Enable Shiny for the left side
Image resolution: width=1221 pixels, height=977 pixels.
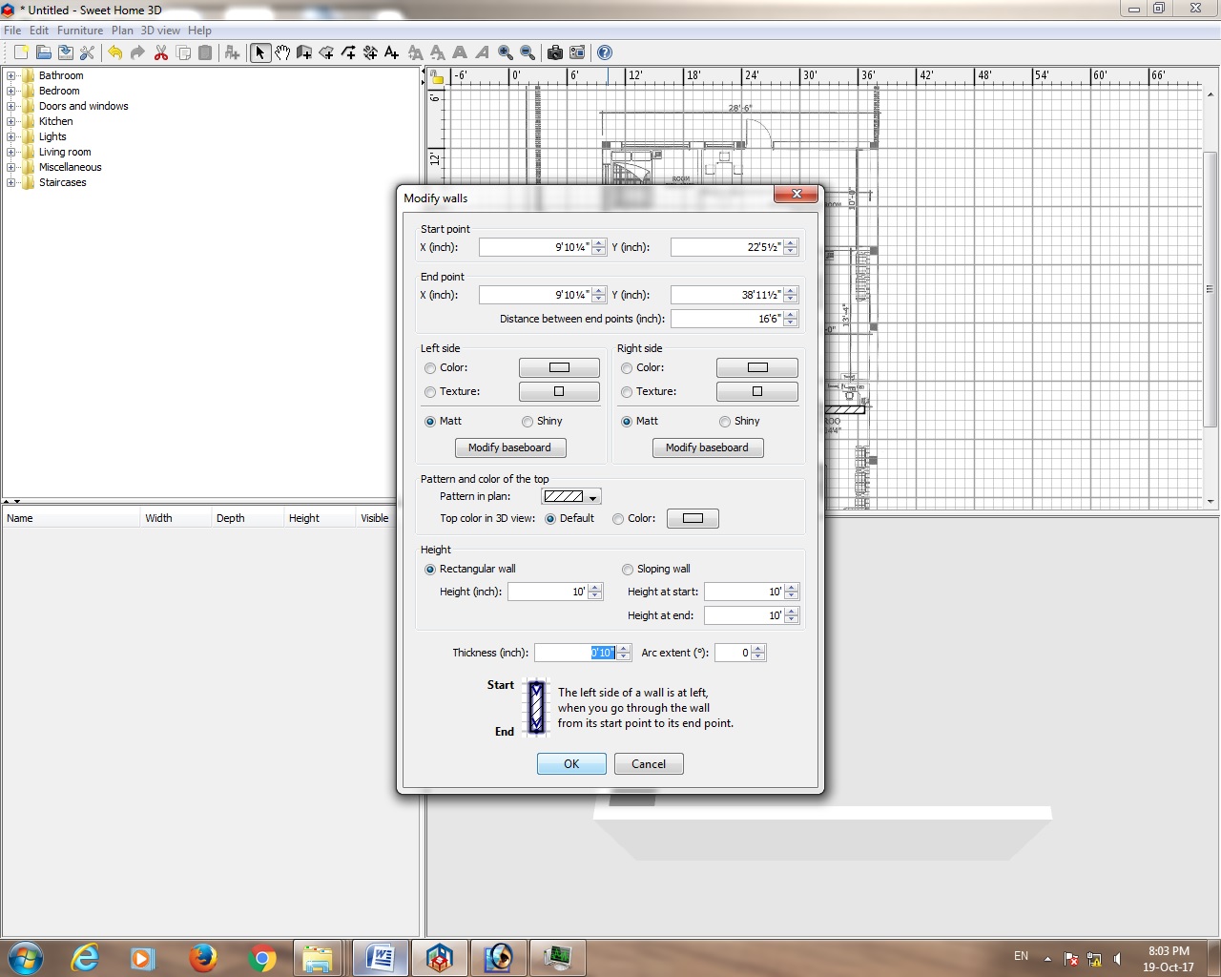(528, 422)
